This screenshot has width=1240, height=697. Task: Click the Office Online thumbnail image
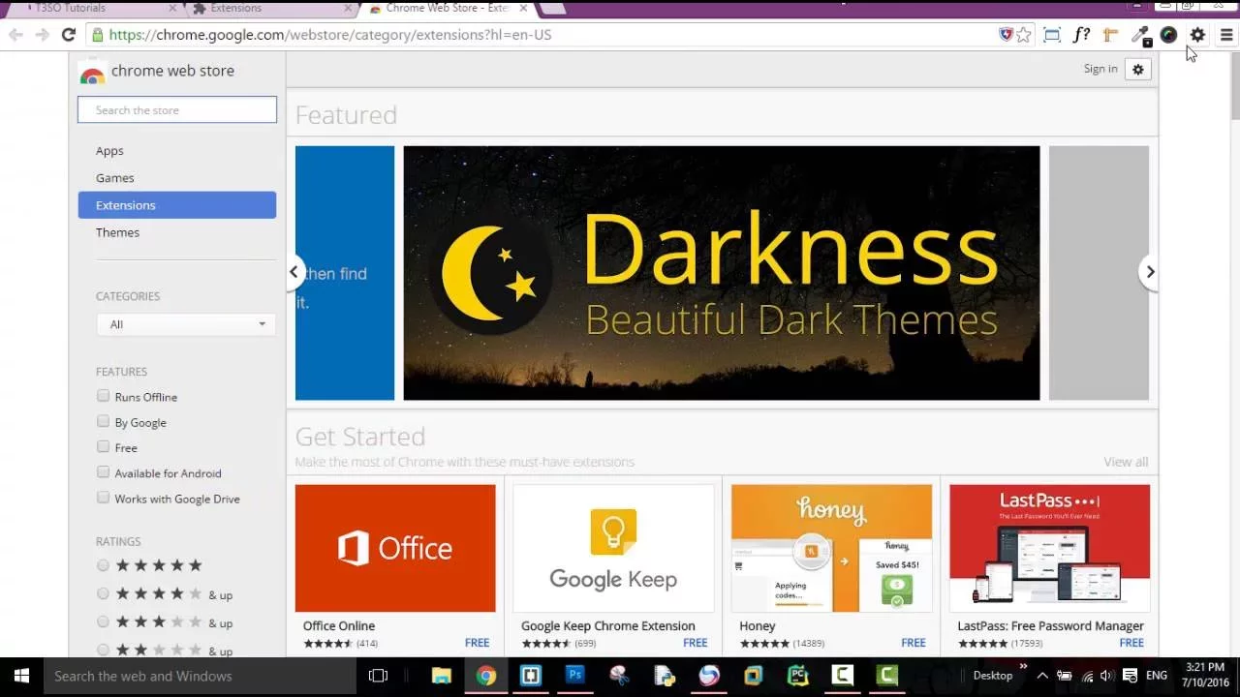click(x=395, y=548)
